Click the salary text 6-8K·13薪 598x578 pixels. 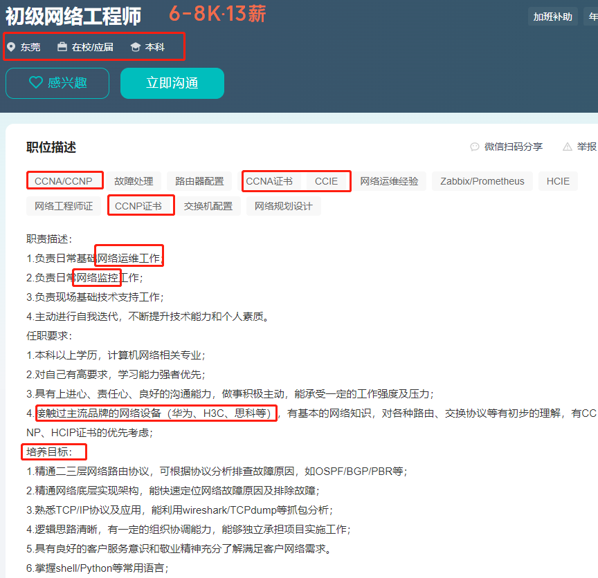pyautogui.click(x=217, y=14)
